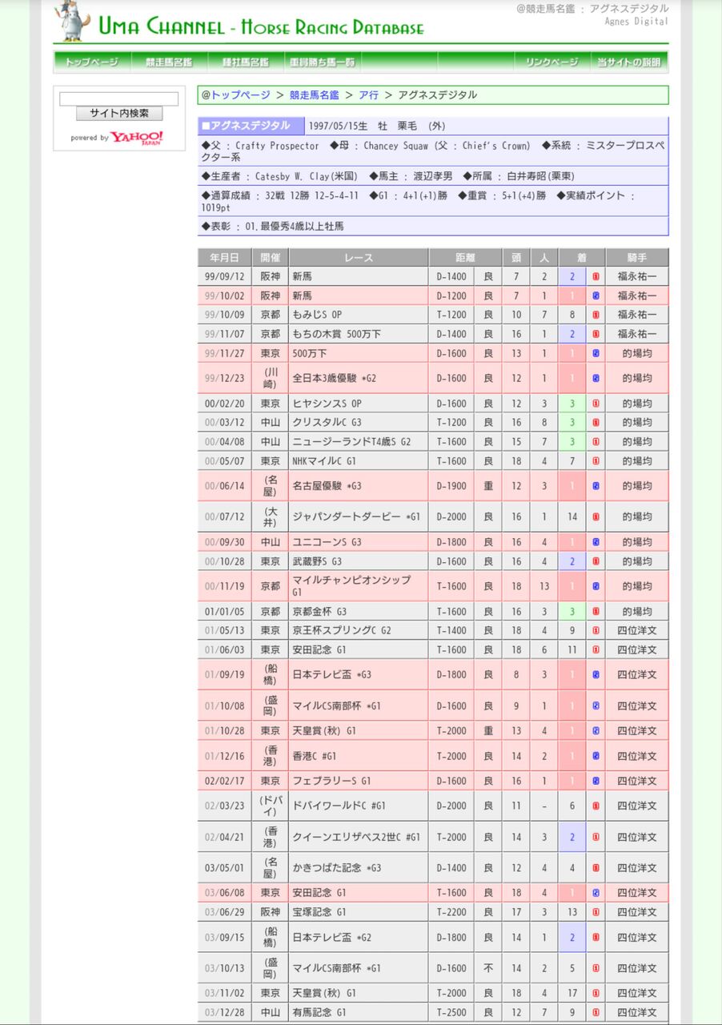
Task: Click the date cell 02/02/17
Action: click(224, 781)
